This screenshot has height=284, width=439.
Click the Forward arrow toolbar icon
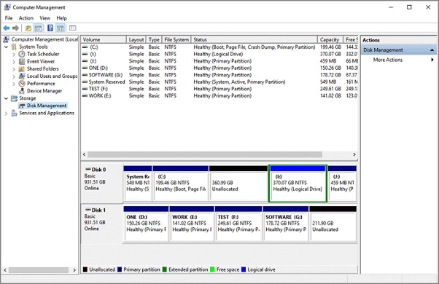(x=16, y=28)
